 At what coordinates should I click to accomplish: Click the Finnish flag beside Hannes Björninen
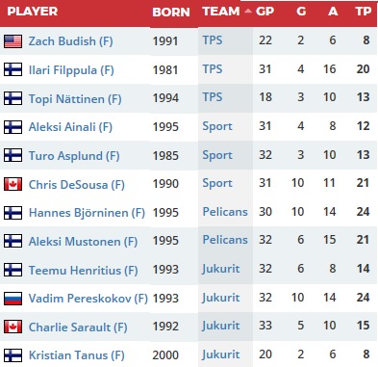click(x=13, y=213)
